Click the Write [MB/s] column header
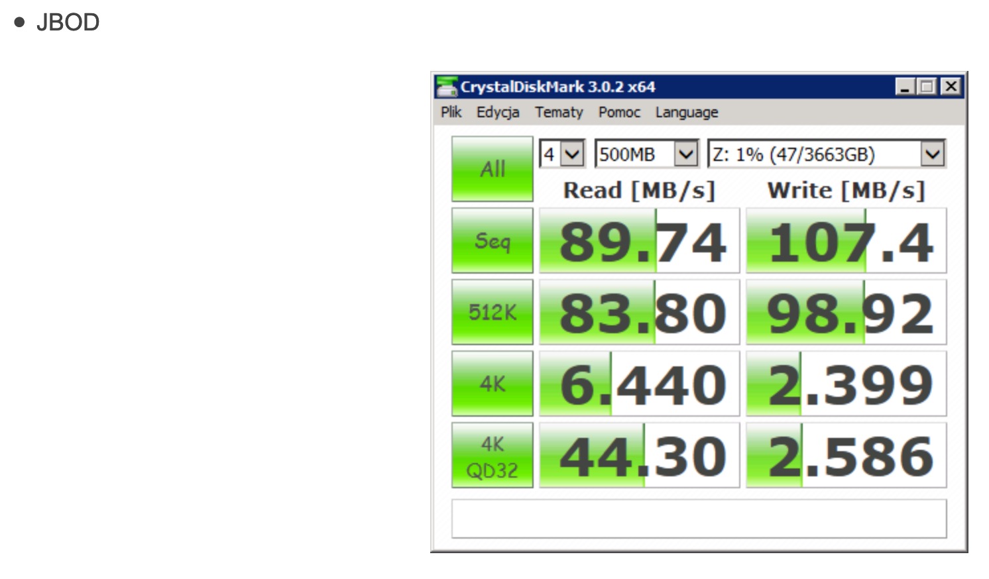The height and width of the screenshot is (579, 989). (x=846, y=191)
